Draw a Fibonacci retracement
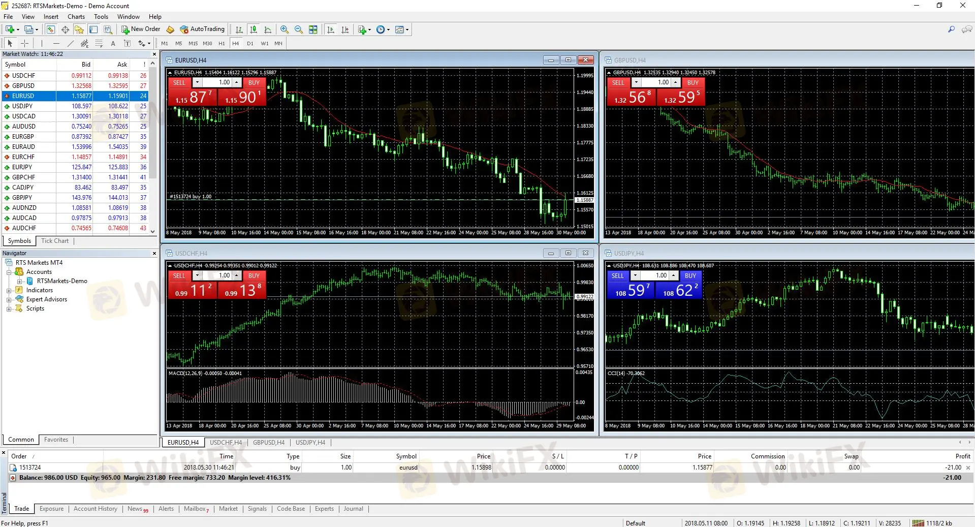975x527 pixels. (x=99, y=43)
